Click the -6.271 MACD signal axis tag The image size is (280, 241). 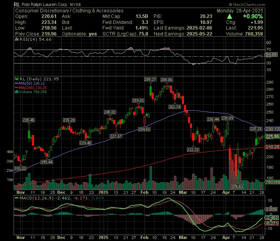pos(272,223)
